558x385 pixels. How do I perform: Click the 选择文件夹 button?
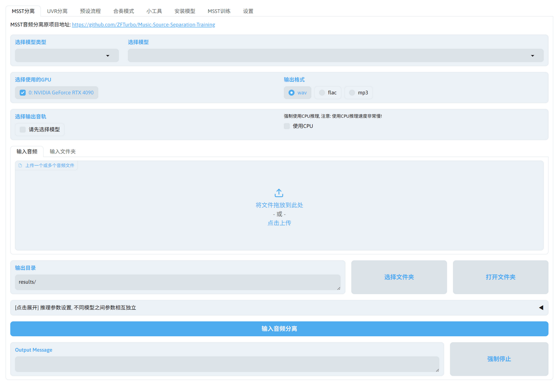[399, 277]
